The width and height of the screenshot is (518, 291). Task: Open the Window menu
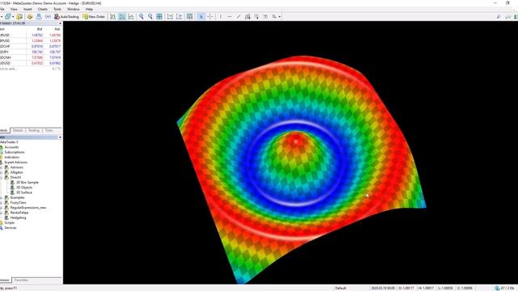pyautogui.click(x=74, y=9)
